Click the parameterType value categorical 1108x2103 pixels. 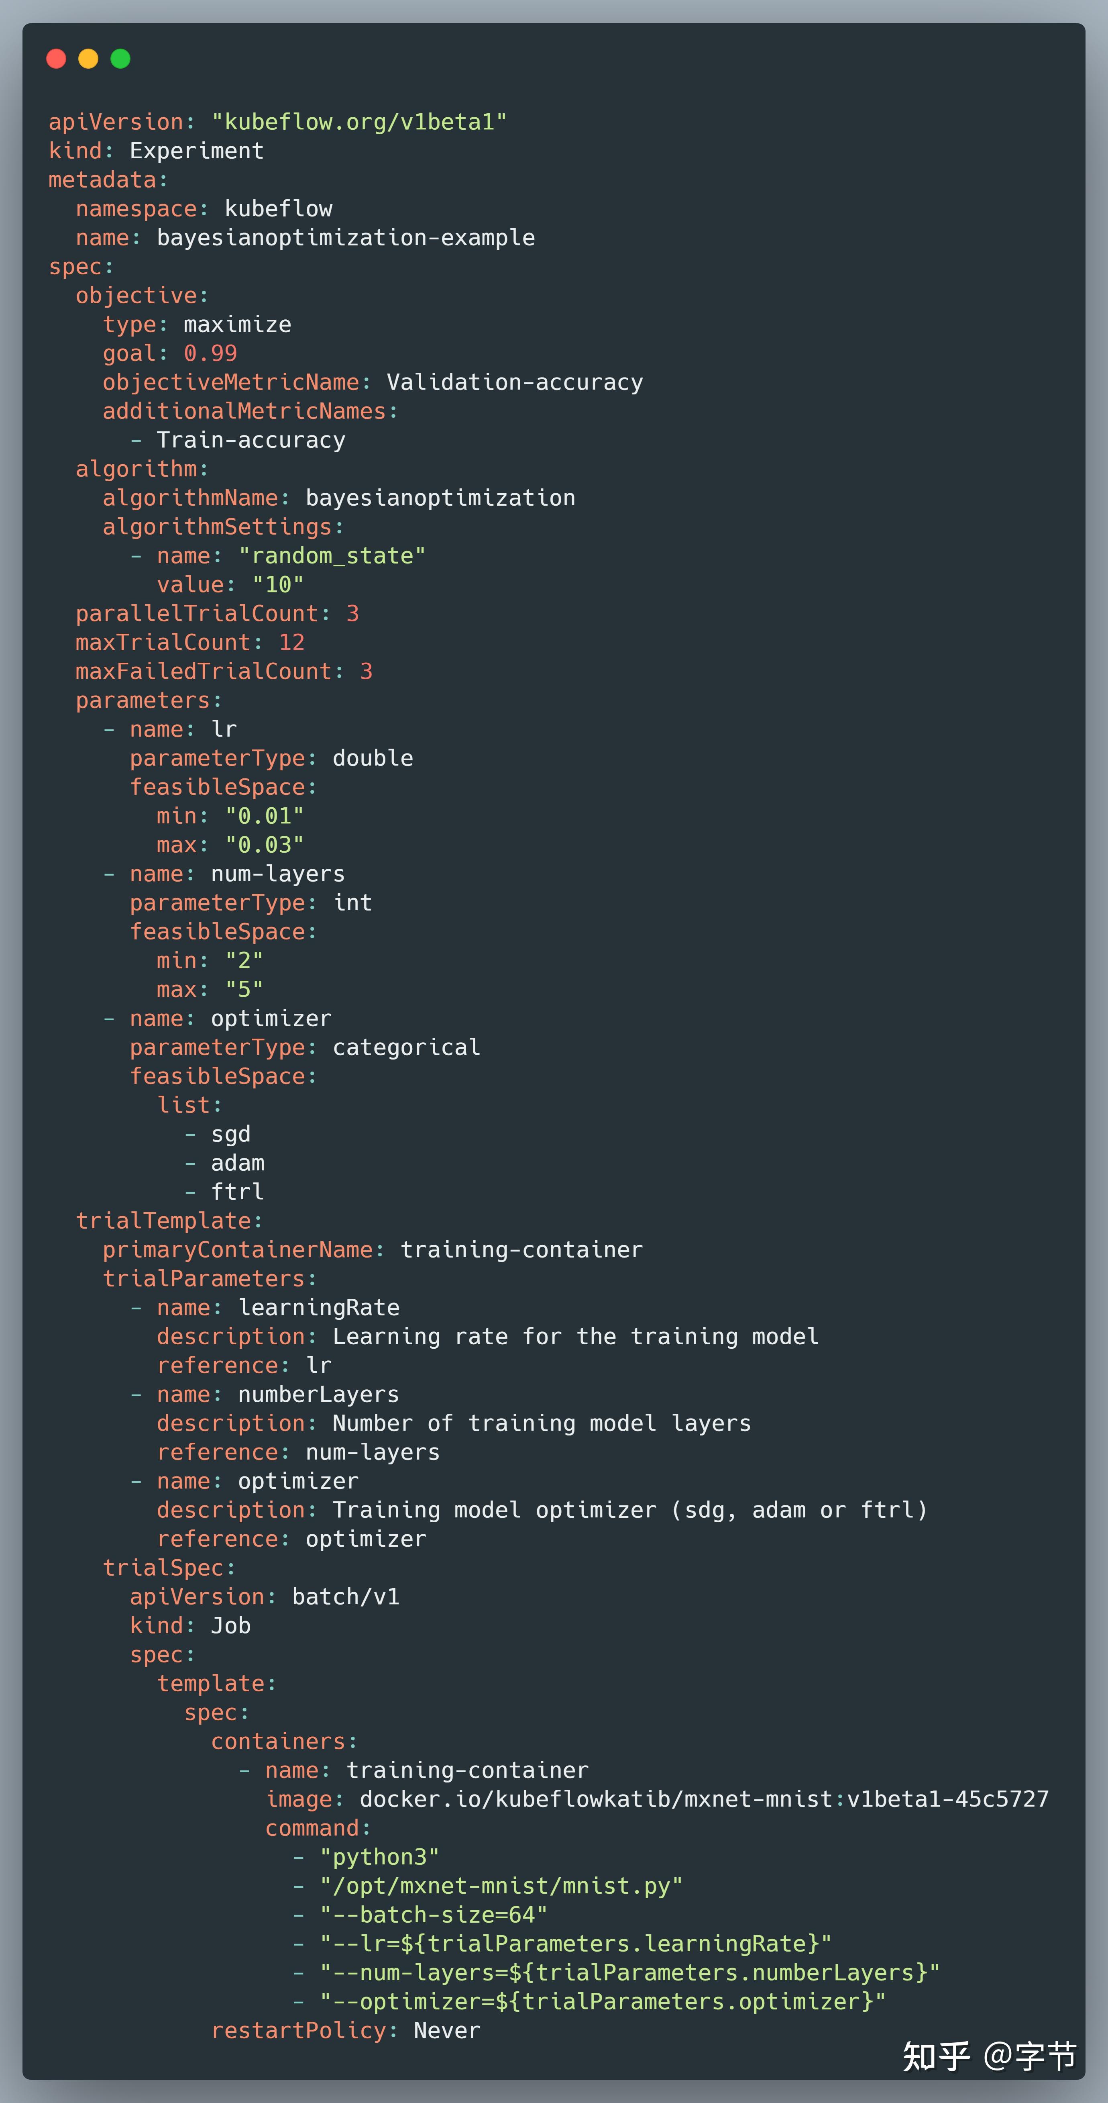pyautogui.click(x=406, y=1047)
